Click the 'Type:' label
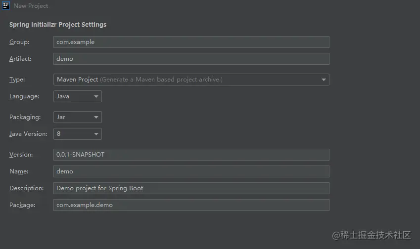The width and height of the screenshot is (420, 249). tap(17, 80)
